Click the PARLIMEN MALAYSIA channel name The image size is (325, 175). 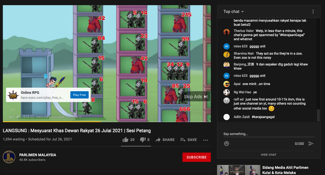[38, 155]
